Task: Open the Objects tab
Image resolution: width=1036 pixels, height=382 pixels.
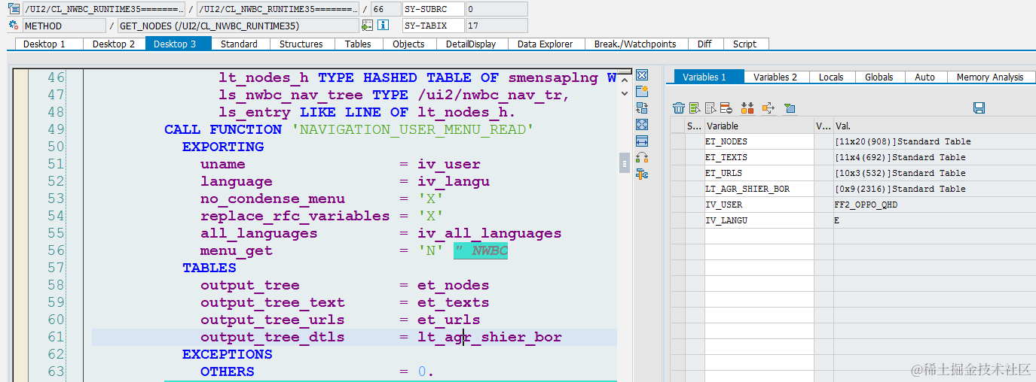Action: click(409, 44)
